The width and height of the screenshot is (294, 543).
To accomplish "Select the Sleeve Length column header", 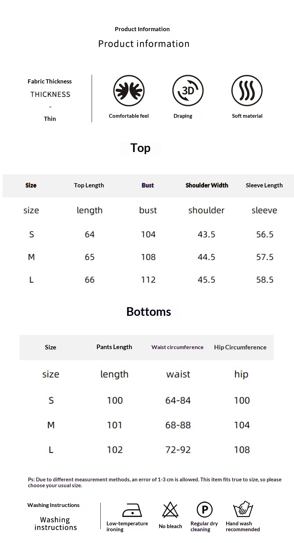I will pos(264,185).
